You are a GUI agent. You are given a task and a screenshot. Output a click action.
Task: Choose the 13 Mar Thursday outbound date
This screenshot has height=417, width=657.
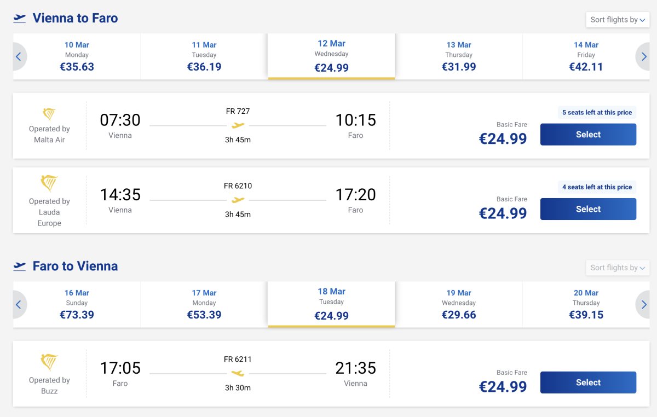(x=459, y=56)
